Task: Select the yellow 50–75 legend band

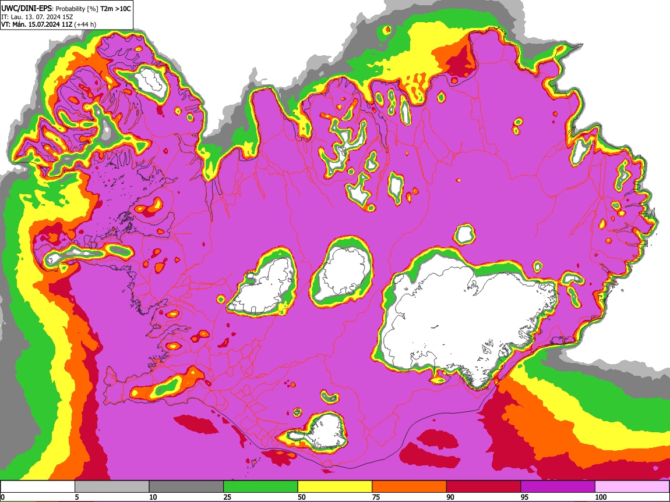Action: (335, 487)
